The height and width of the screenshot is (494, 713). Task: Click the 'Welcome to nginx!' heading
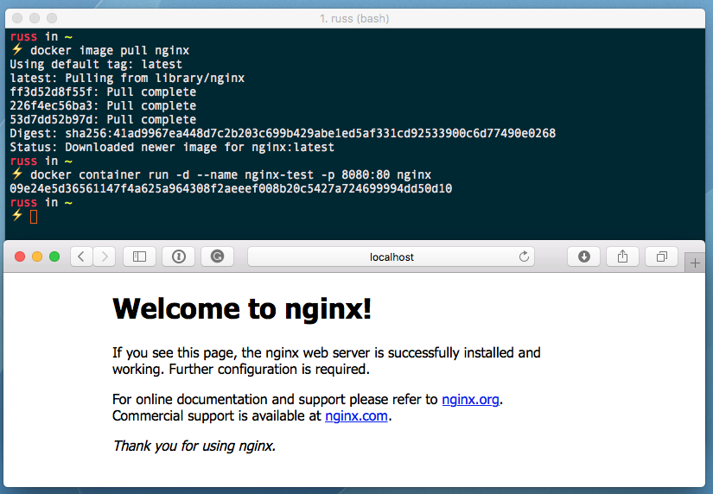(x=242, y=308)
